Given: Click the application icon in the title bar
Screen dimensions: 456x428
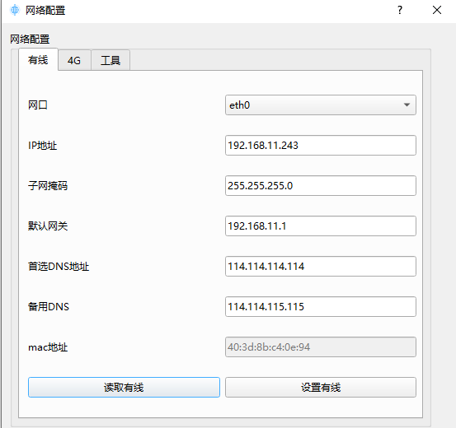Looking at the screenshot, I should tap(15, 10).
